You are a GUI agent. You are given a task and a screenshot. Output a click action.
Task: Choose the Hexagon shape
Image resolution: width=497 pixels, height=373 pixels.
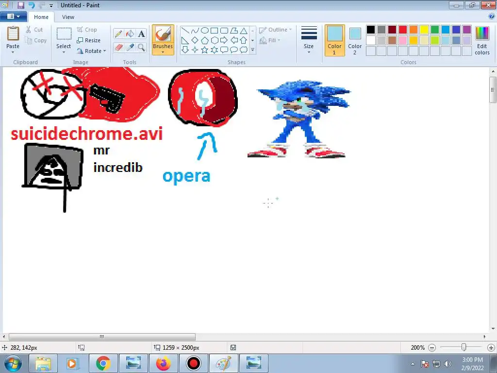(214, 40)
